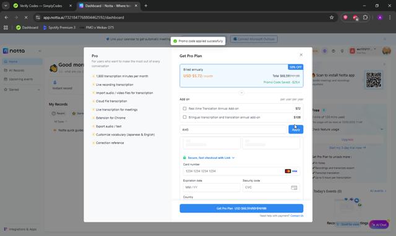The image size is (396, 236).
Task: Tick the Real-time Translation Annual Add-on checkbox
Action: (x=184, y=108)
